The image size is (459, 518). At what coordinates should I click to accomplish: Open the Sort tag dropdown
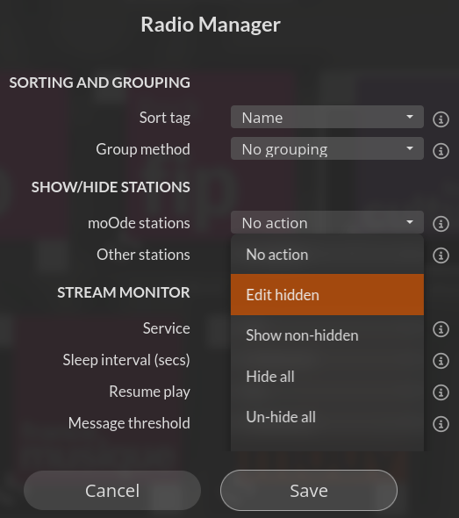(326, 117)
